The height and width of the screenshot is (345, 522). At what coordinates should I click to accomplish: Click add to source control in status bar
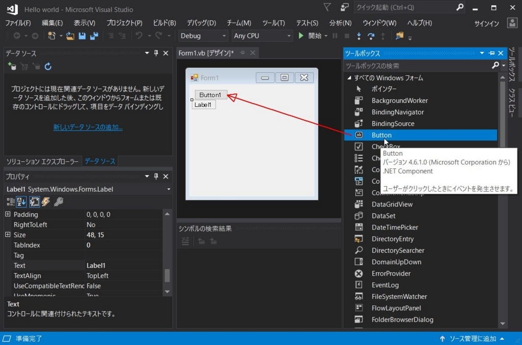[473, 339]
